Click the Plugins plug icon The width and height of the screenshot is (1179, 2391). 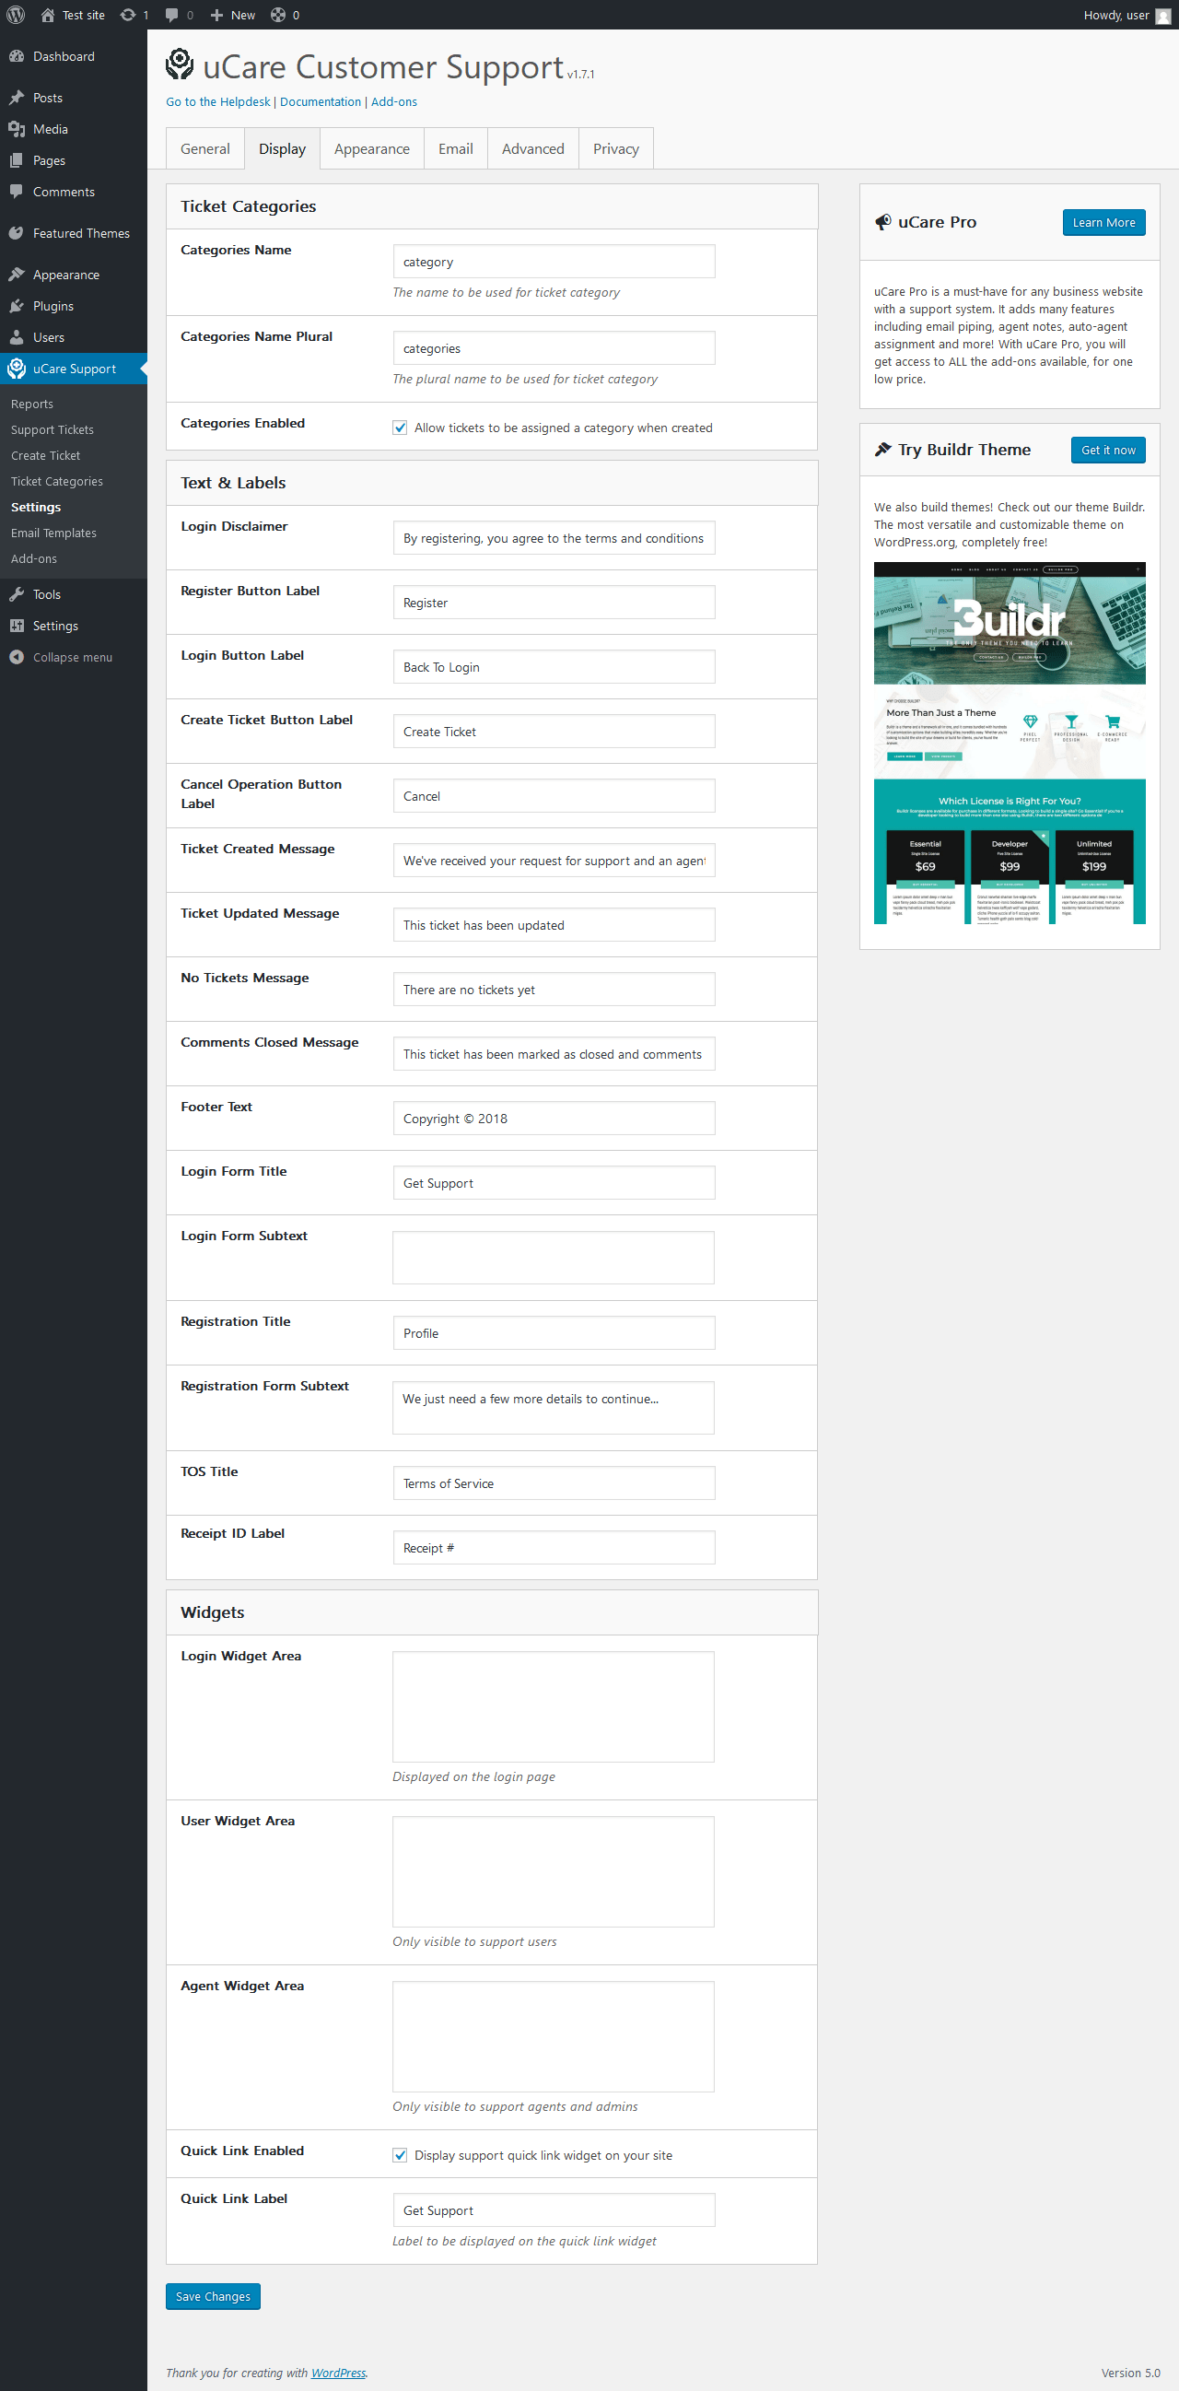(x=16, y=306)
